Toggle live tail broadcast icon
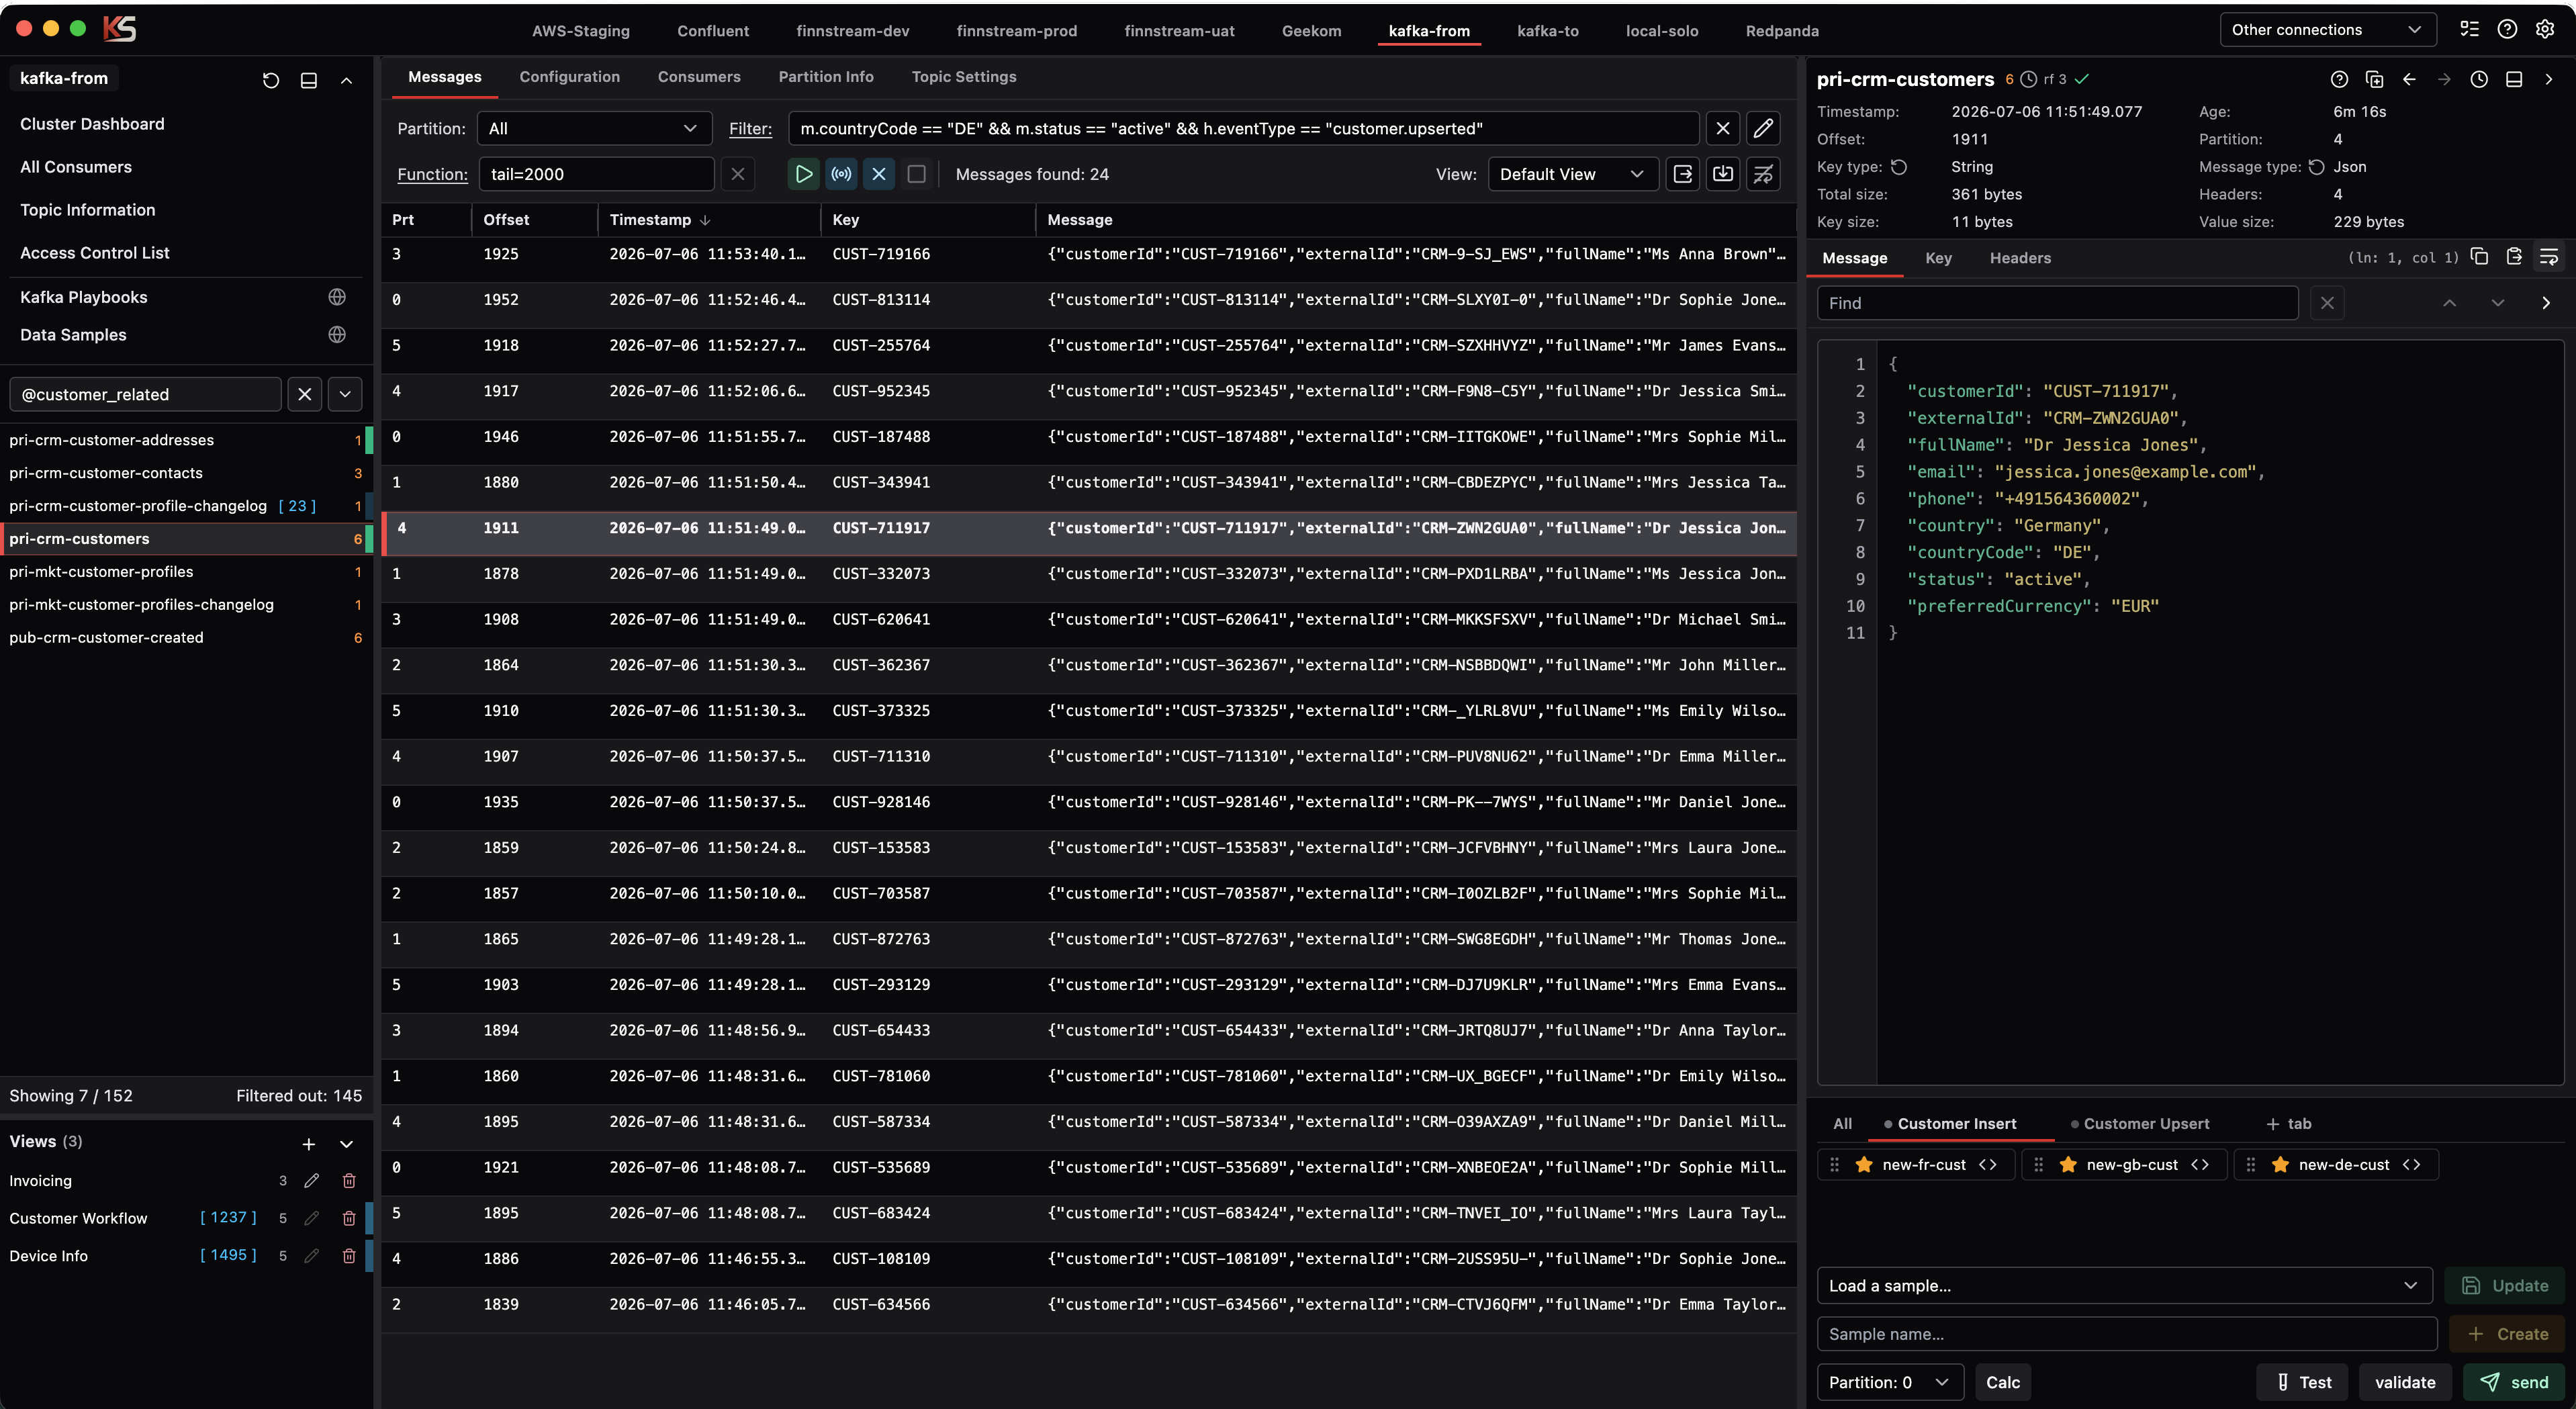Screen dimensions: 2576x1409 pyautogui.click(x=842, y=174)
